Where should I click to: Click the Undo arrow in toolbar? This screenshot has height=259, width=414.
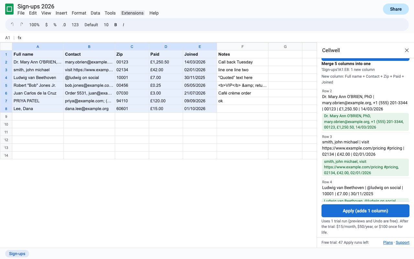[x=12, y=25]
